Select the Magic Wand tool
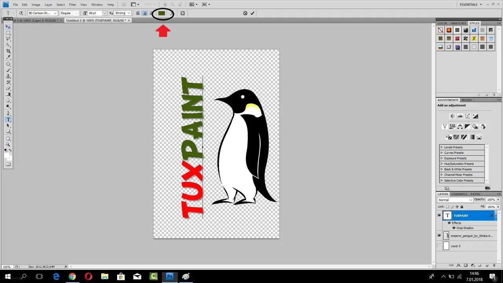 tap(8, 45)
